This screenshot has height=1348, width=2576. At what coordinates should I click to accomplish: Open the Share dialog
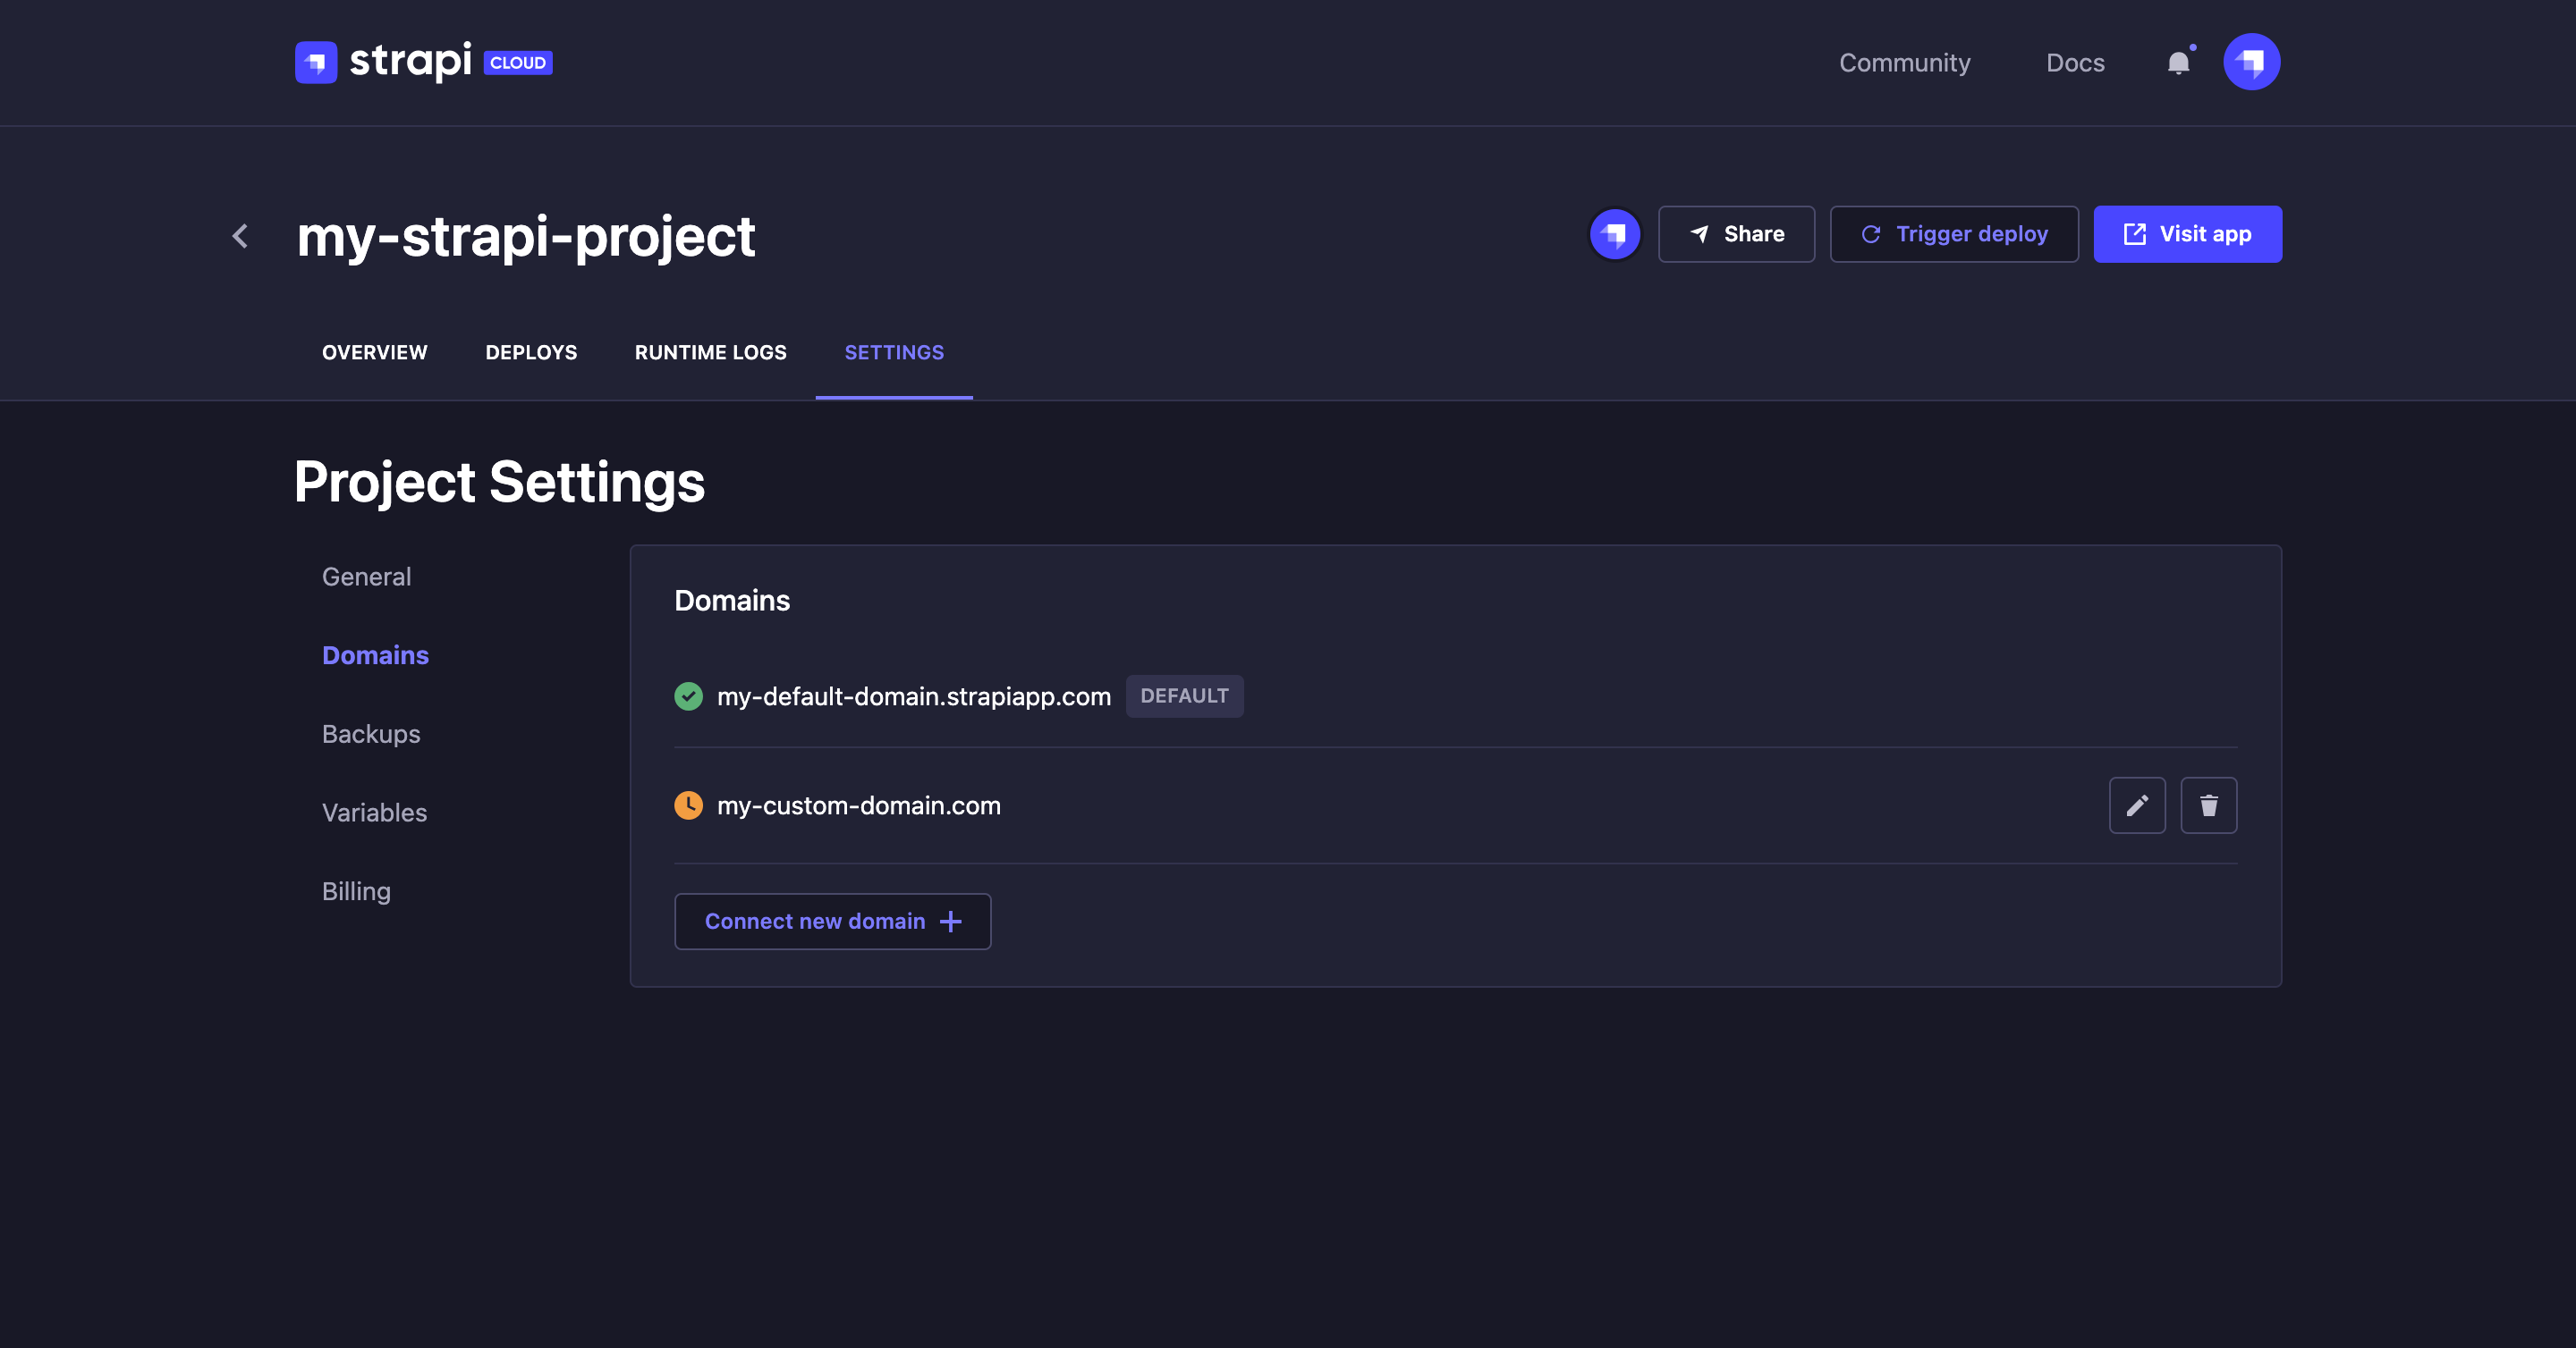1737,232
